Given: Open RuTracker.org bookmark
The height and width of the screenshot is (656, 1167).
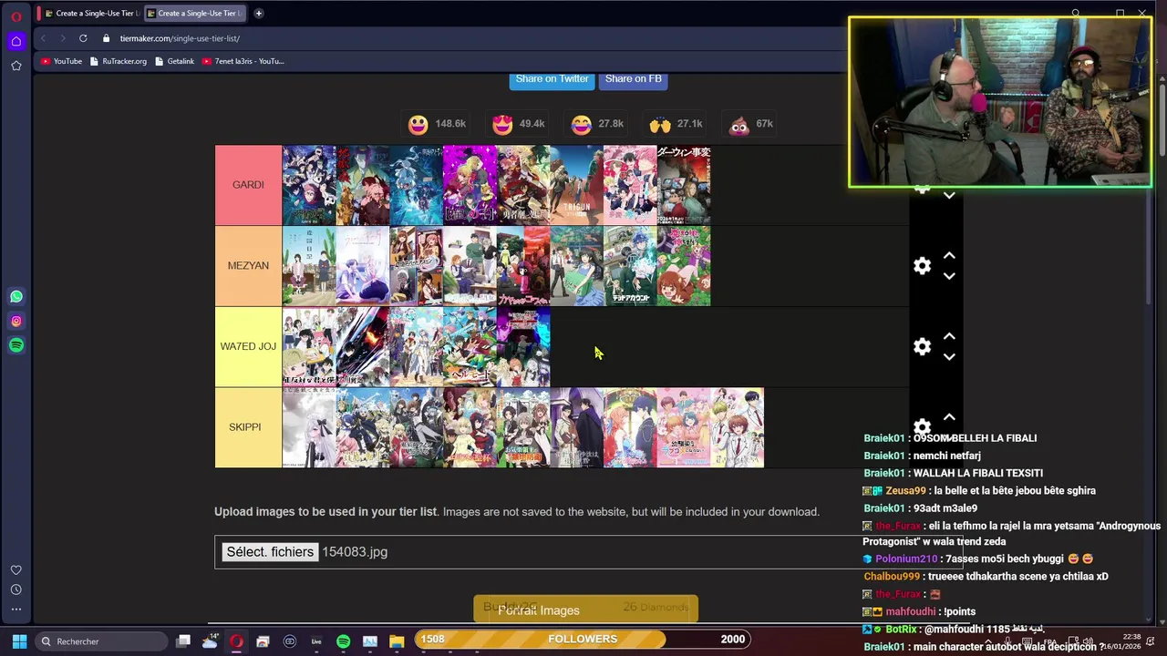Looking at the screenshot, I should click(119, 61).
